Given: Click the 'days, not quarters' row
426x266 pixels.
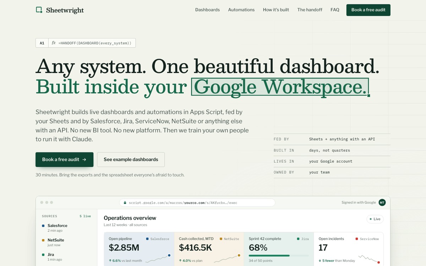Looking at the screenshot, I should (x=332, y=150).
